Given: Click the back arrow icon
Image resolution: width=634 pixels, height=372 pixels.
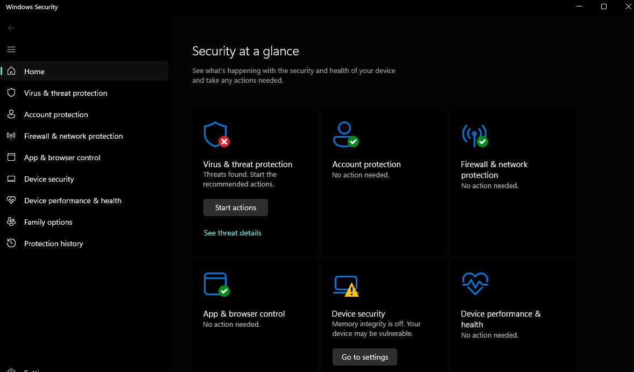Looking at the screenshot, I should tap(11, 28).
